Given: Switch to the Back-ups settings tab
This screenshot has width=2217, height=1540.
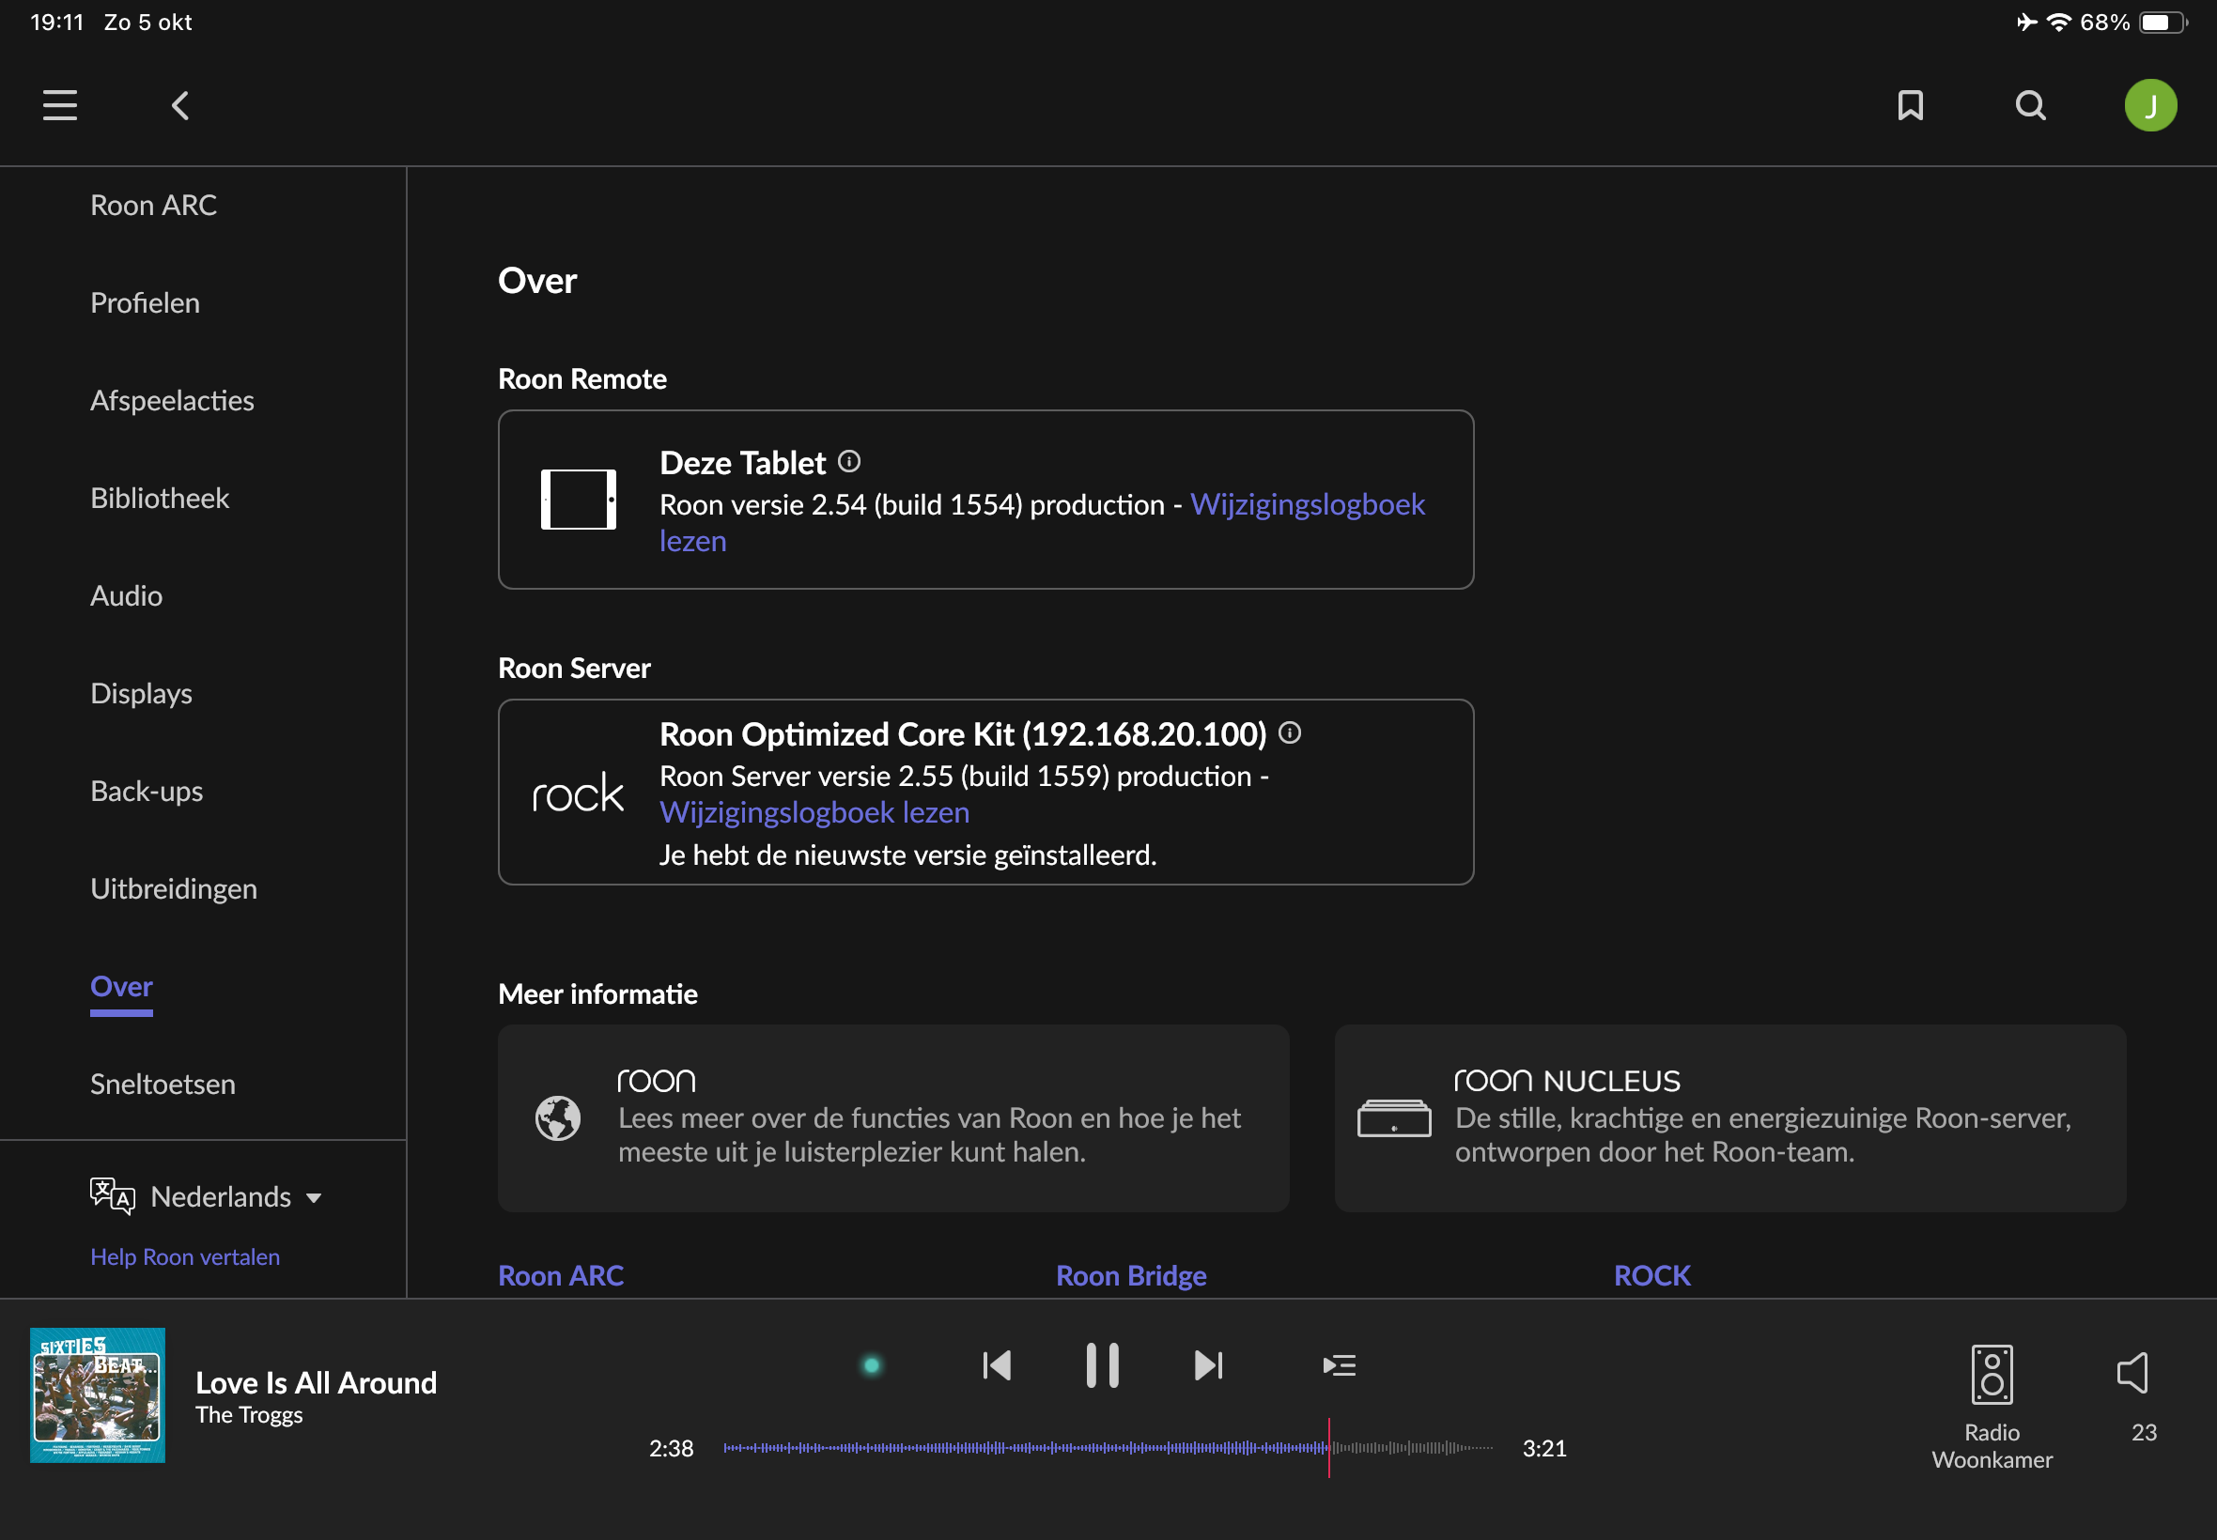Looking at the screenshot, I should tap(147, 792).
